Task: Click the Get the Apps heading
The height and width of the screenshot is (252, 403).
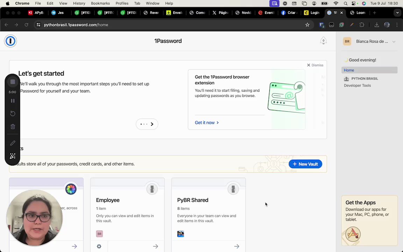Action: pos(361,203)
